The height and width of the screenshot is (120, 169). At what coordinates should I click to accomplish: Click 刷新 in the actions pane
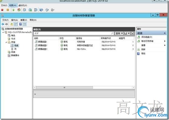point(143,49)
